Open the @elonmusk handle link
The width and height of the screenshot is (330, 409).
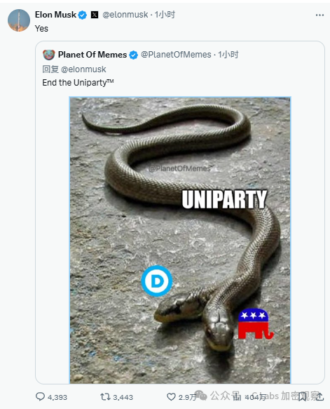[x=125, y=15]
